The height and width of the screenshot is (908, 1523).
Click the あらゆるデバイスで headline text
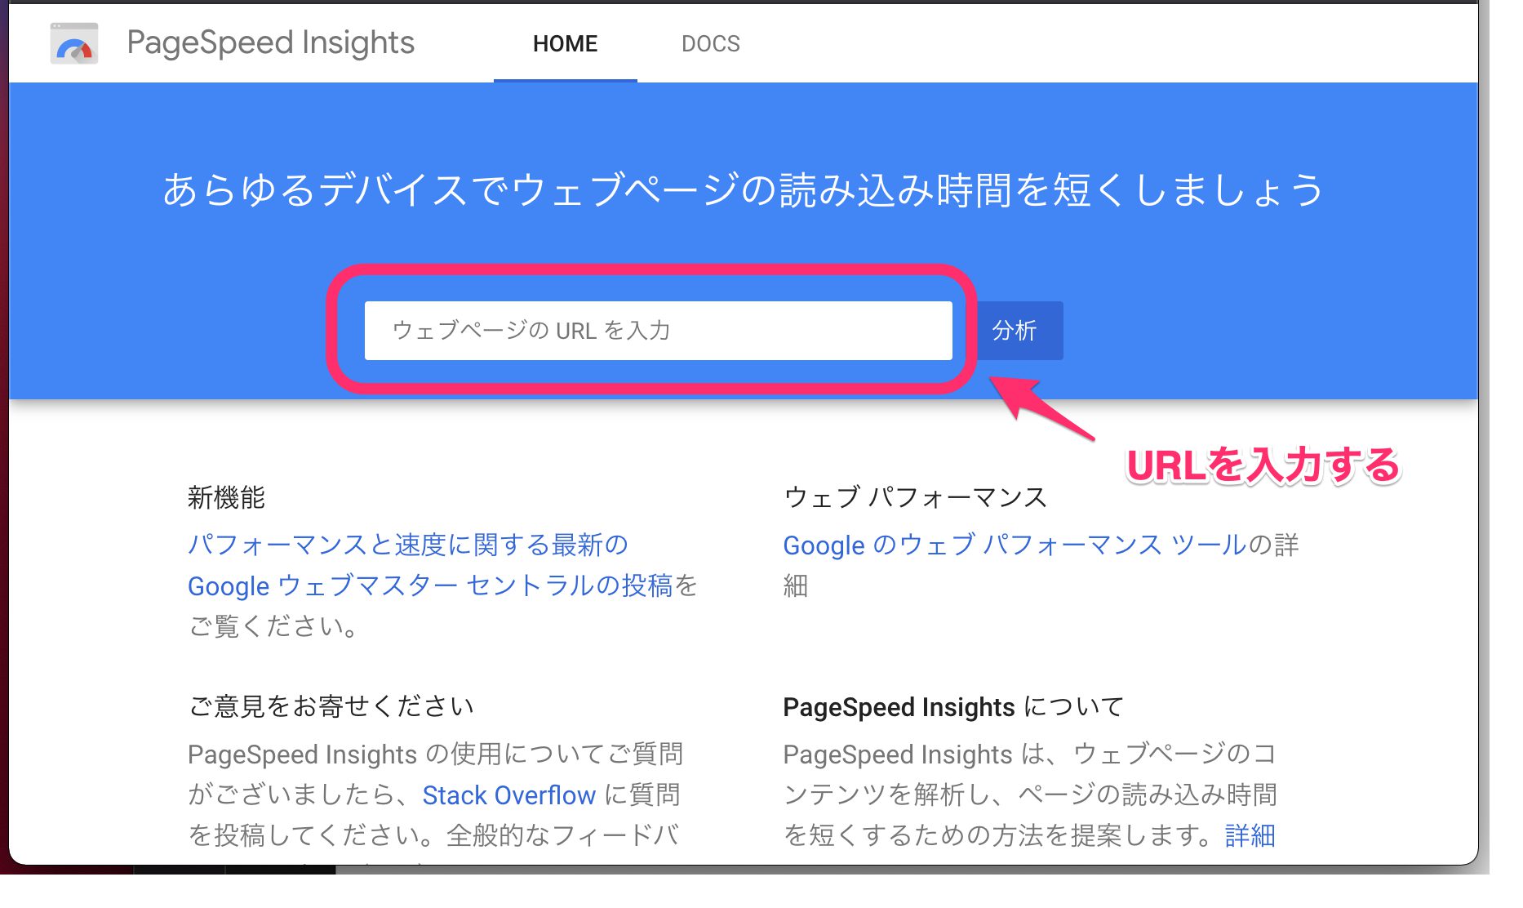coord(744,189)
